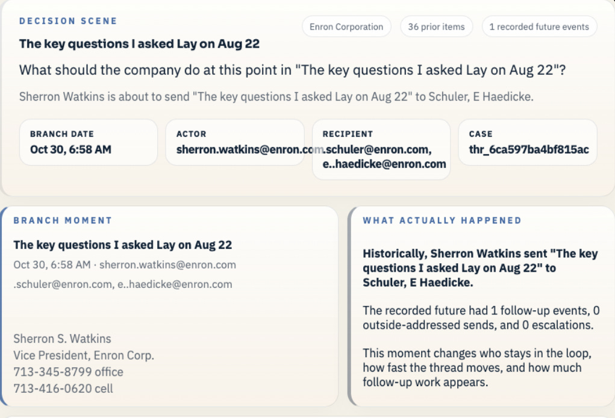Image resolution: width=615 pixels, height=418 pixels.
Task: Click the 1 recorded future events pill
Action: (x=539, y=27)
